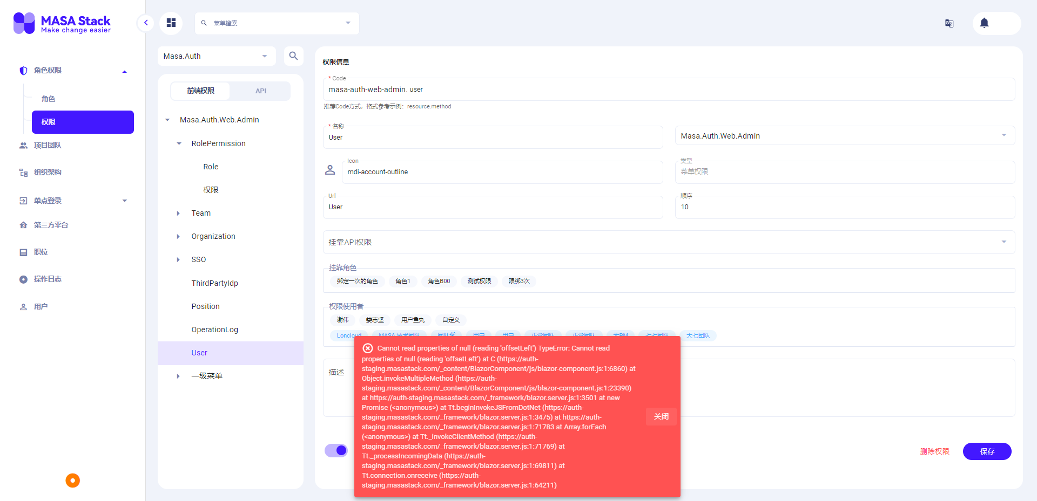Toggle the enable switch near the bottom left
Image resolution: width=1037 pixels, height=501 pixels.
point(336,450)
